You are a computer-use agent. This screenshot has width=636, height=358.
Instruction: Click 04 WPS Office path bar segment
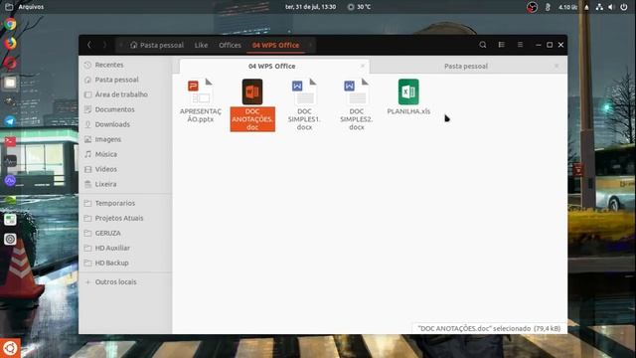[x=276, y=45]
